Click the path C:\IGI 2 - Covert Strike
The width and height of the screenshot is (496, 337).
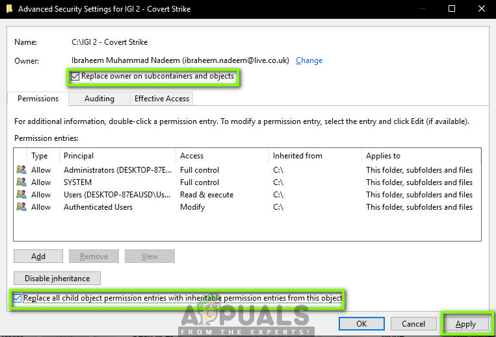109,42
